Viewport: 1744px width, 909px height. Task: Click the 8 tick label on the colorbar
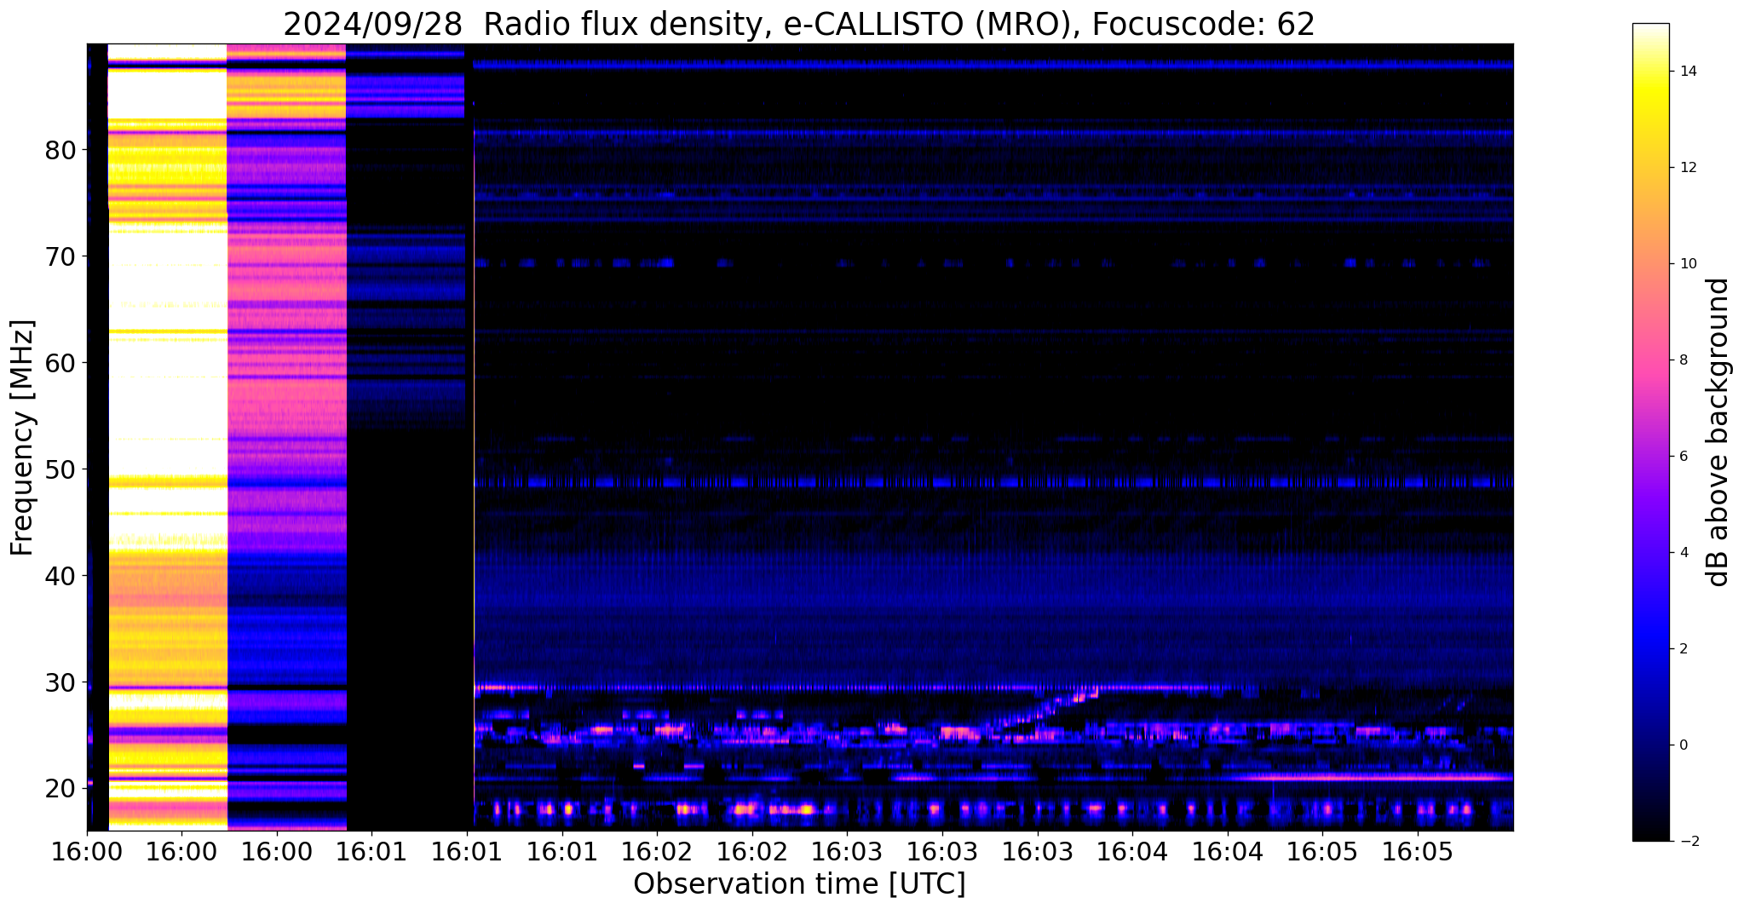pos(1683,360)
